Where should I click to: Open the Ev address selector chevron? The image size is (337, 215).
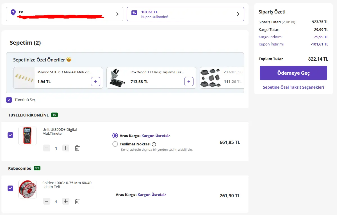(117, 14)
